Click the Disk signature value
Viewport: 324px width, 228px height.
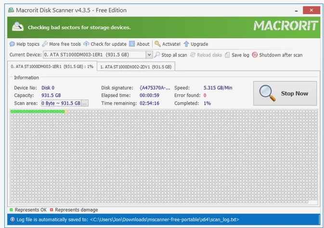[155, 88]
